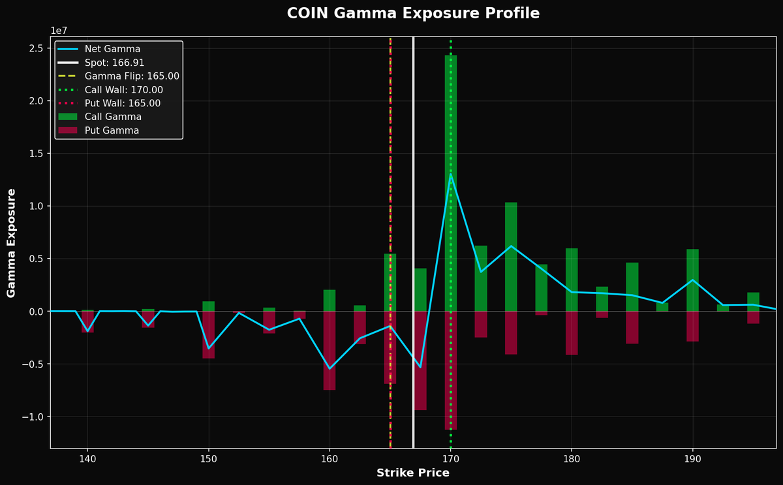Click the x-axis tick label 160
Screen dimensions: 783x485
[330, 459]
